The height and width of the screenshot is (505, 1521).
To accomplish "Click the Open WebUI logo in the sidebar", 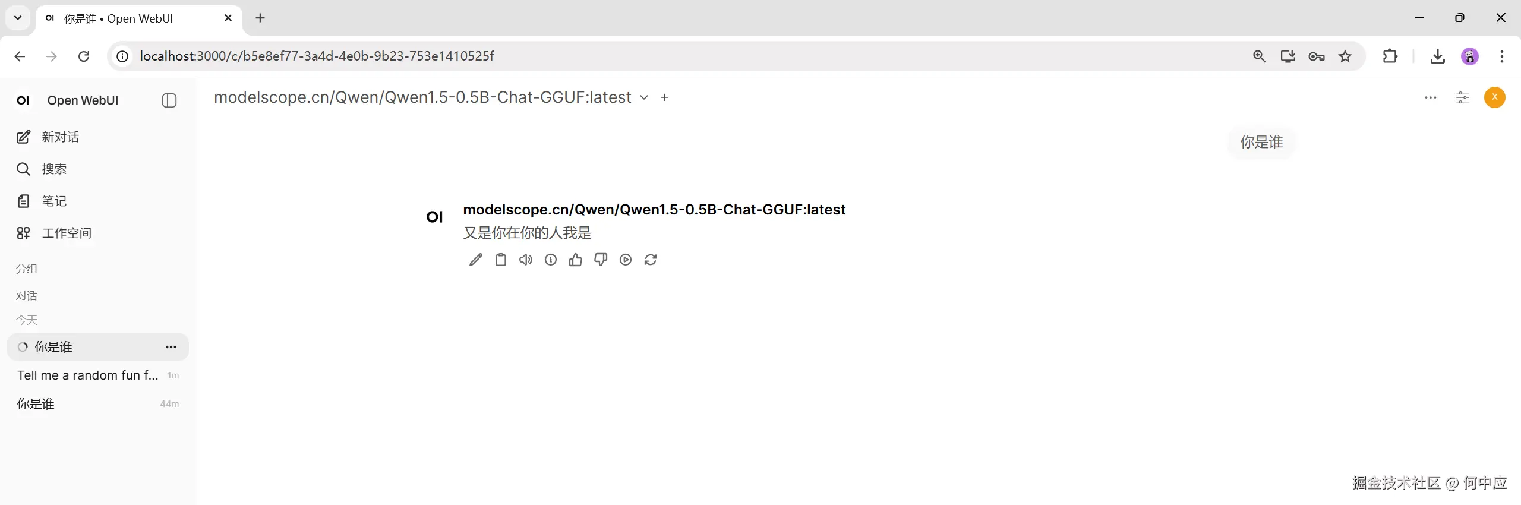I will tap(23, 100).
